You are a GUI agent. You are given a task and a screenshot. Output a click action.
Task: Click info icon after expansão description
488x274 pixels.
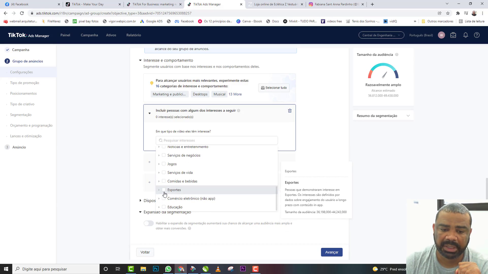point(189,228)
